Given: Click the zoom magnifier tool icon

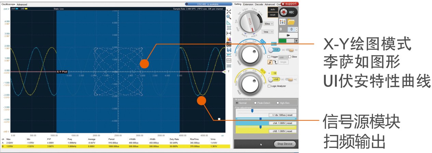Looking at the screenshot, I should (x=229, y=17).
